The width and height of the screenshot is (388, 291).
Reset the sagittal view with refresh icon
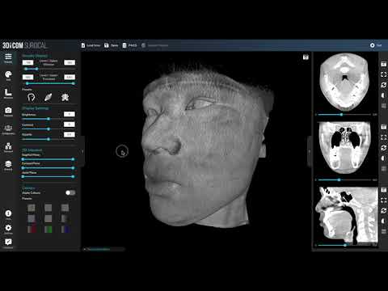click(x=383, y=211)
